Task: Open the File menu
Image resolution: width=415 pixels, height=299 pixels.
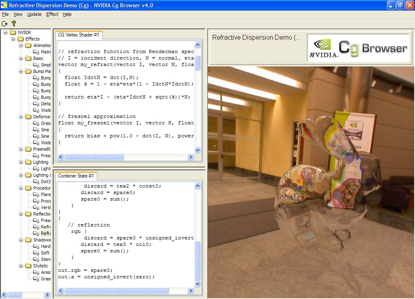Action: [5, 14]
